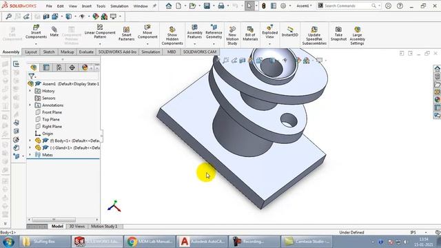Open the Bill of Materials tool
This screenshot has width=441, height=248.
250,34
